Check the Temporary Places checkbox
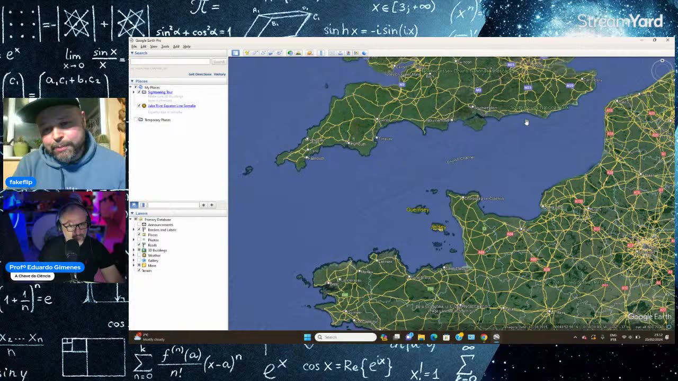678x381 pixels. (136, 120)
